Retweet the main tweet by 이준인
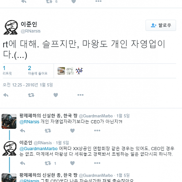 point(31,95)
